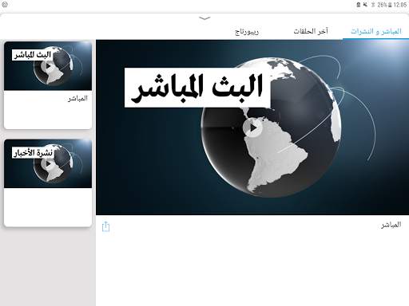Tap the 12:05 clock in the status bar
Image resolution: width=409 pixels, height=306 pixels.
pyautogui.click(x=400, y=5)
